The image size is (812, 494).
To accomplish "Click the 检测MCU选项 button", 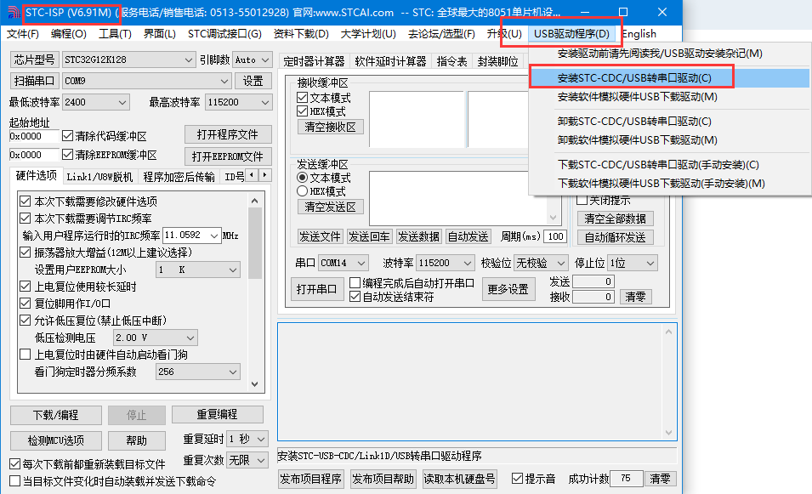I will pos(56,440).
